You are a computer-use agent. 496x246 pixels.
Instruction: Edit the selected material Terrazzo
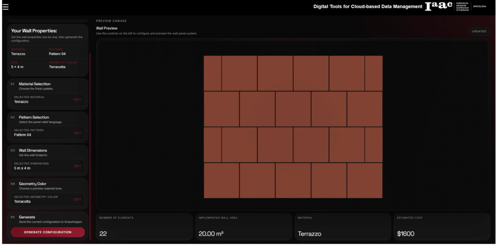pos(77,100)
